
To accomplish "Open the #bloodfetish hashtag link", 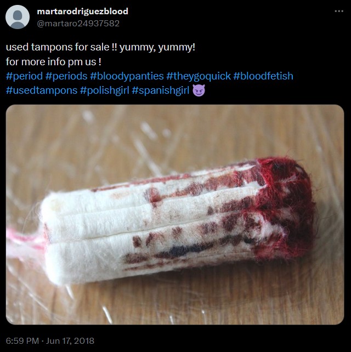I will (x=263, y=76).
